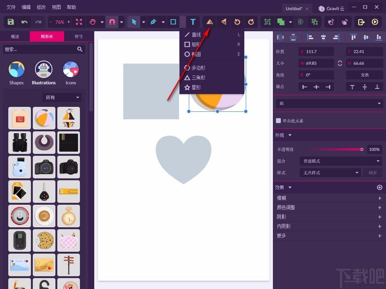Set vertical anchor to middle
386x289 pixels.
tap(365, 87)
